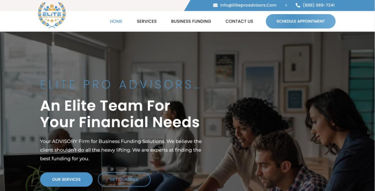Viewport: 375px width, 191px height.
Task: Click the Schedule Appointment button
Action: coord(301,21)
